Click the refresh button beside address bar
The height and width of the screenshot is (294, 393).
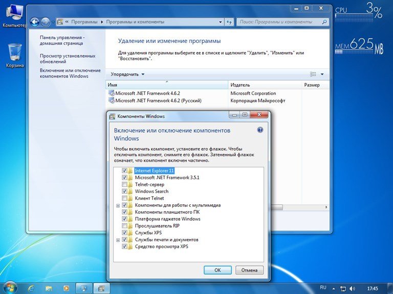click(x=229, y=22)
